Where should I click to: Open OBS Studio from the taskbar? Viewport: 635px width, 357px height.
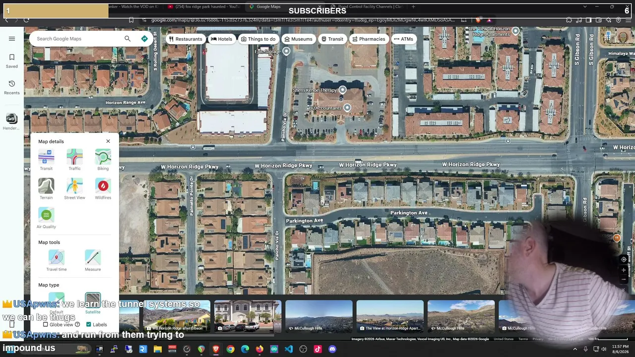[303, 349]
